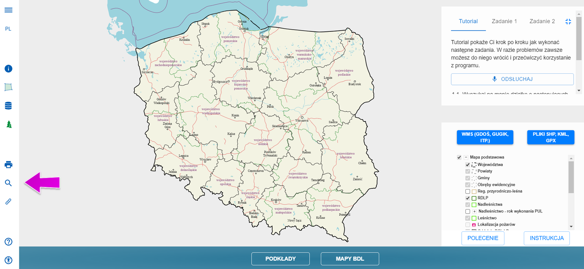The height and width of the screenshot is (269, 584).
Task: Switch to the Zadanie 1 tab
Action: pos(504,22)
